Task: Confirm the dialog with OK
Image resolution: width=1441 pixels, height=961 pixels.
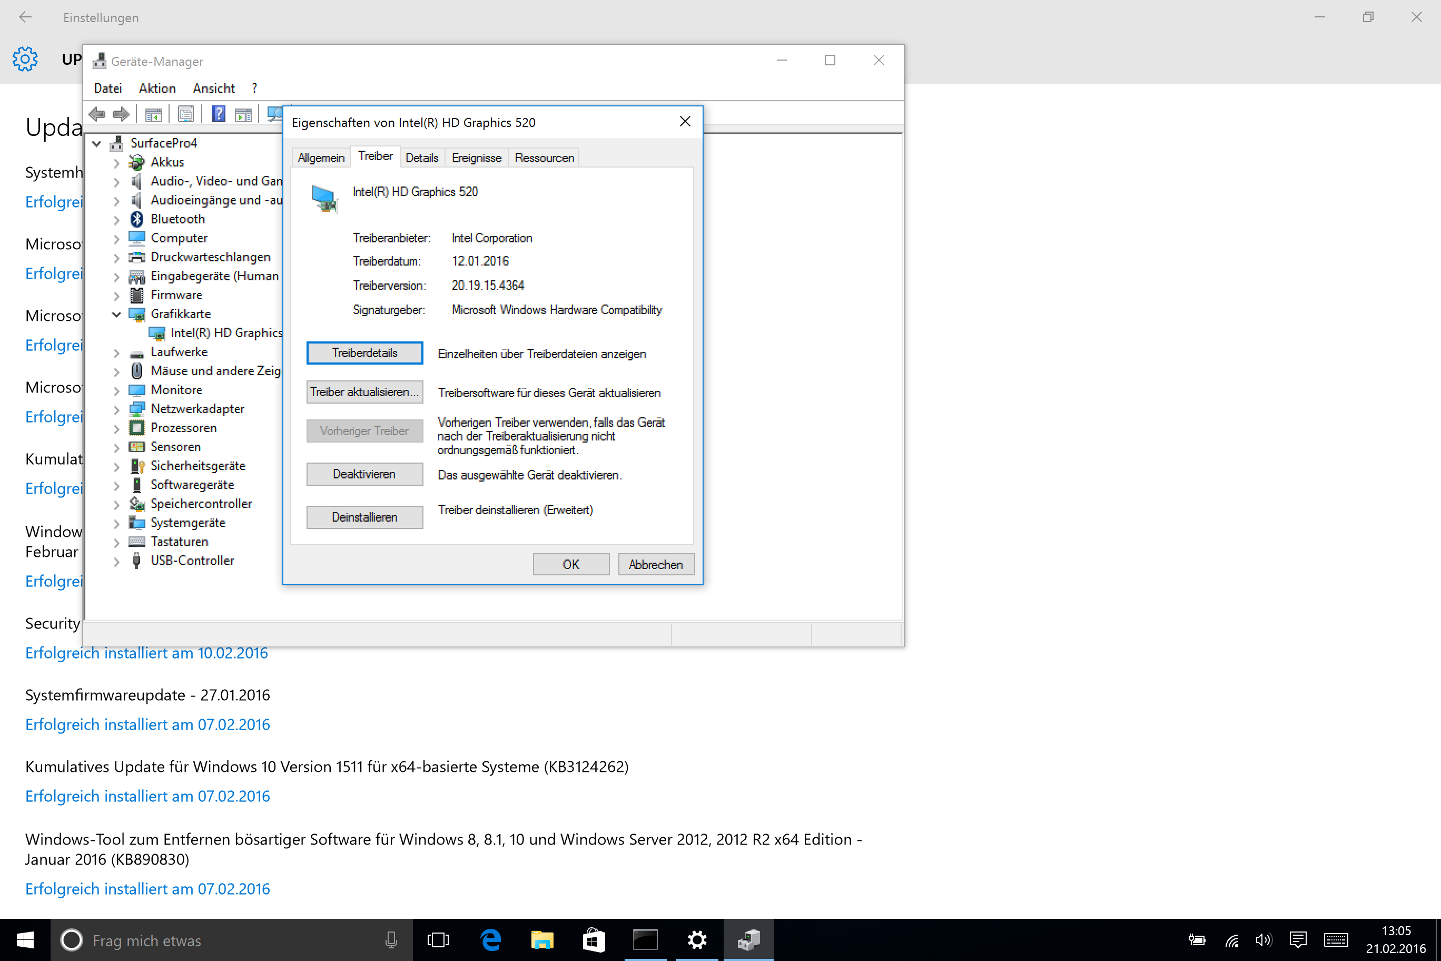Action: 571,564
